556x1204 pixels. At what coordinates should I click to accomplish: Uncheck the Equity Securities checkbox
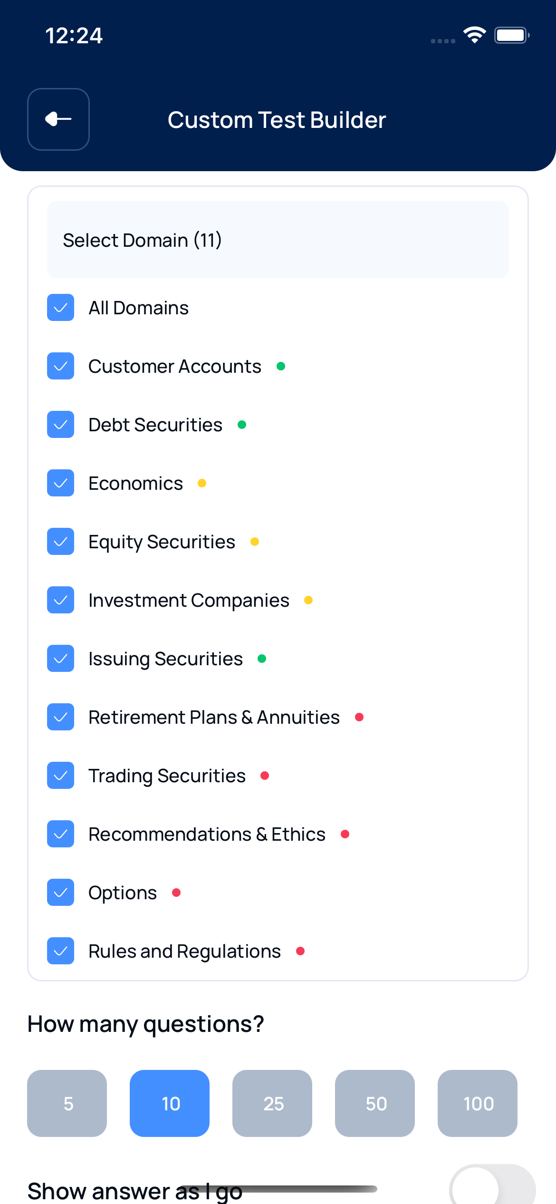[x=60, y=542]
